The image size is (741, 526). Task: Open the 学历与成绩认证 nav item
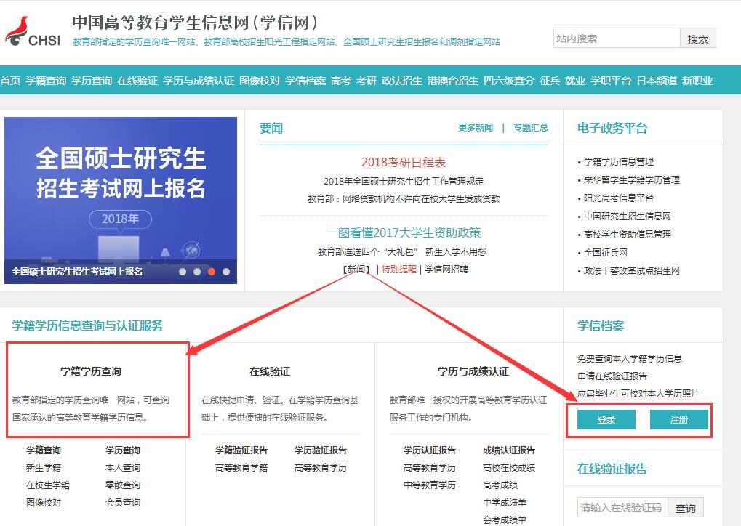[199, 81]
